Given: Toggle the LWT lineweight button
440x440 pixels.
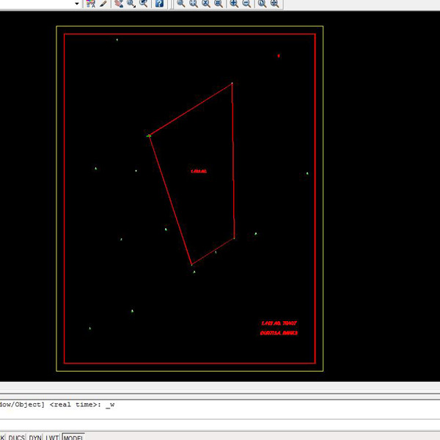Looking at the screenshot, I should (52, 437).
